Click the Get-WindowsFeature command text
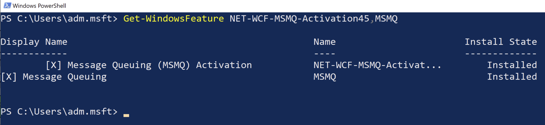Viewport: 545px width, 125px height. coord(174,19)
